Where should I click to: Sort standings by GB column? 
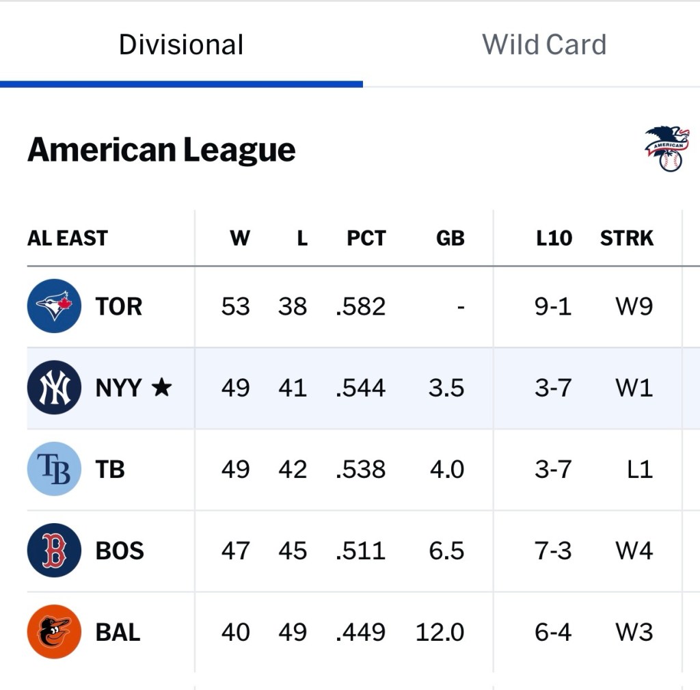[450, 238]
